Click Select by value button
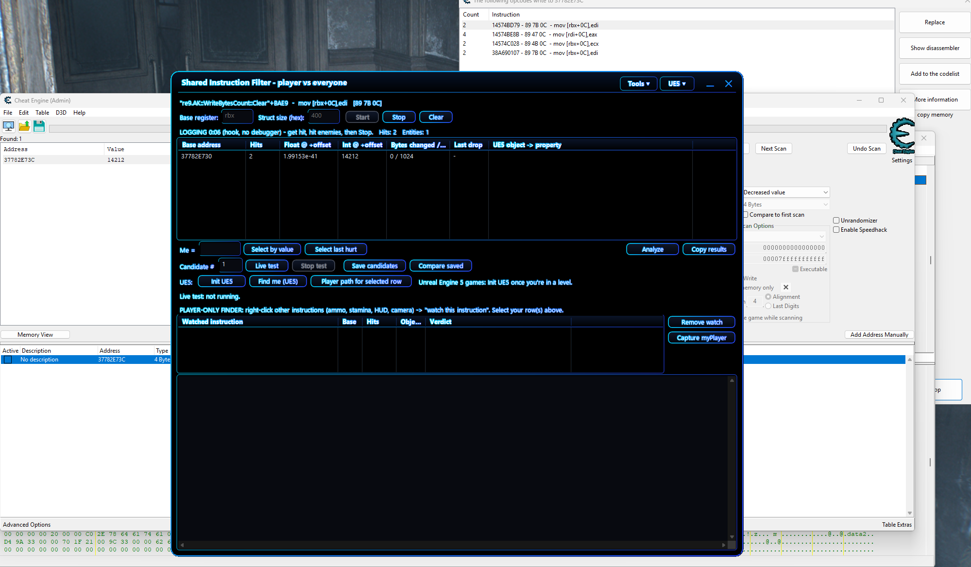Image resolution: width=971 pixels, height=567 pixels. pyautogui.click(x=272, y=249)
